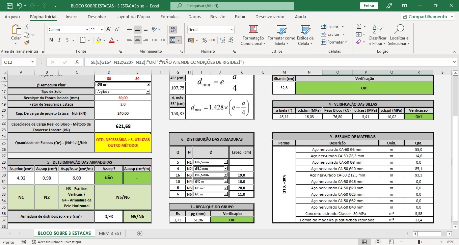Click the Pesquisar search box

pos(232,6)
